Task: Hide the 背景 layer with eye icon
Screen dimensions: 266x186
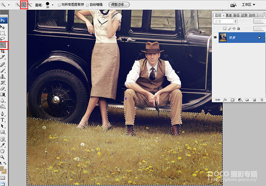Action: coord(215,37)
